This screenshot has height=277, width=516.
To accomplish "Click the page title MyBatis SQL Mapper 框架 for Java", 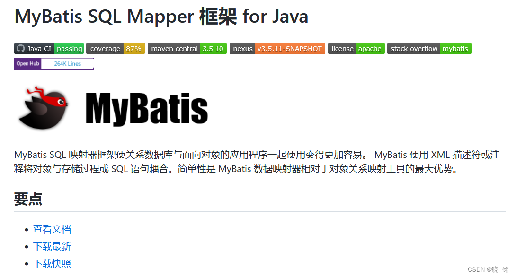I will (161, 17).
